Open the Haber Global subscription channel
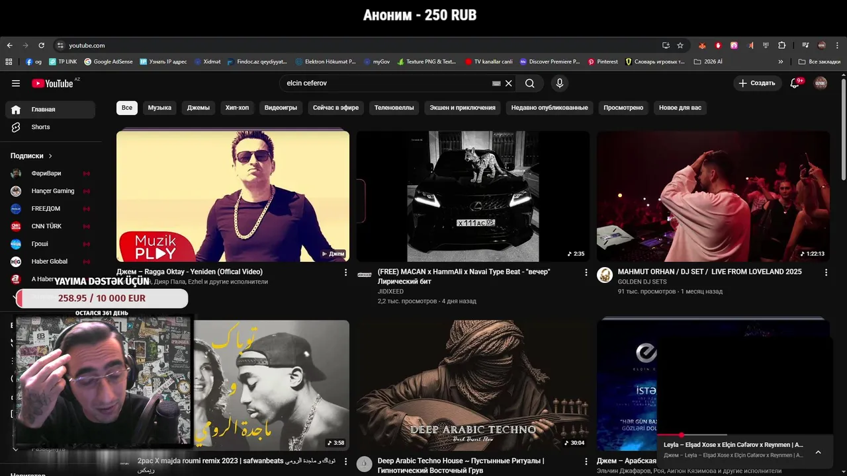 [x=50, y=262]
